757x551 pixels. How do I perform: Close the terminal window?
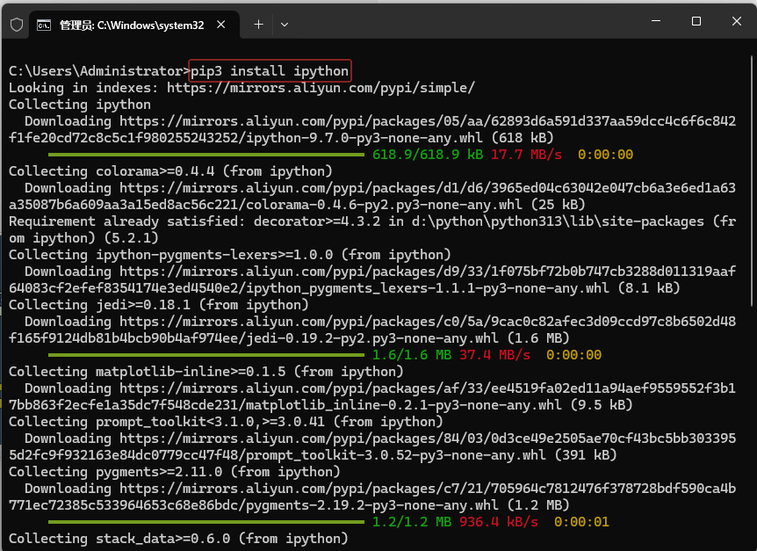pos(736,21)
